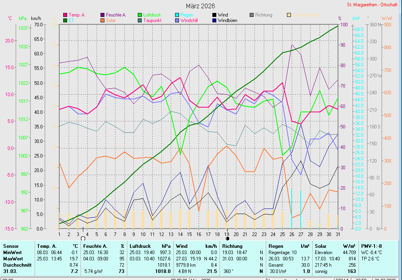Click the pale yellow Sonnenschein legend square
This screenshot has width=402, height=280.
pyautogui.click(x=289, y=15)
